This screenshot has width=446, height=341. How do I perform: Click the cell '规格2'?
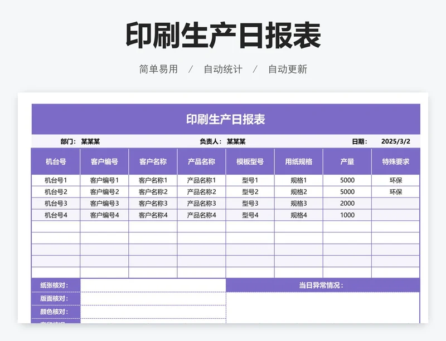[x=299, y=192]
